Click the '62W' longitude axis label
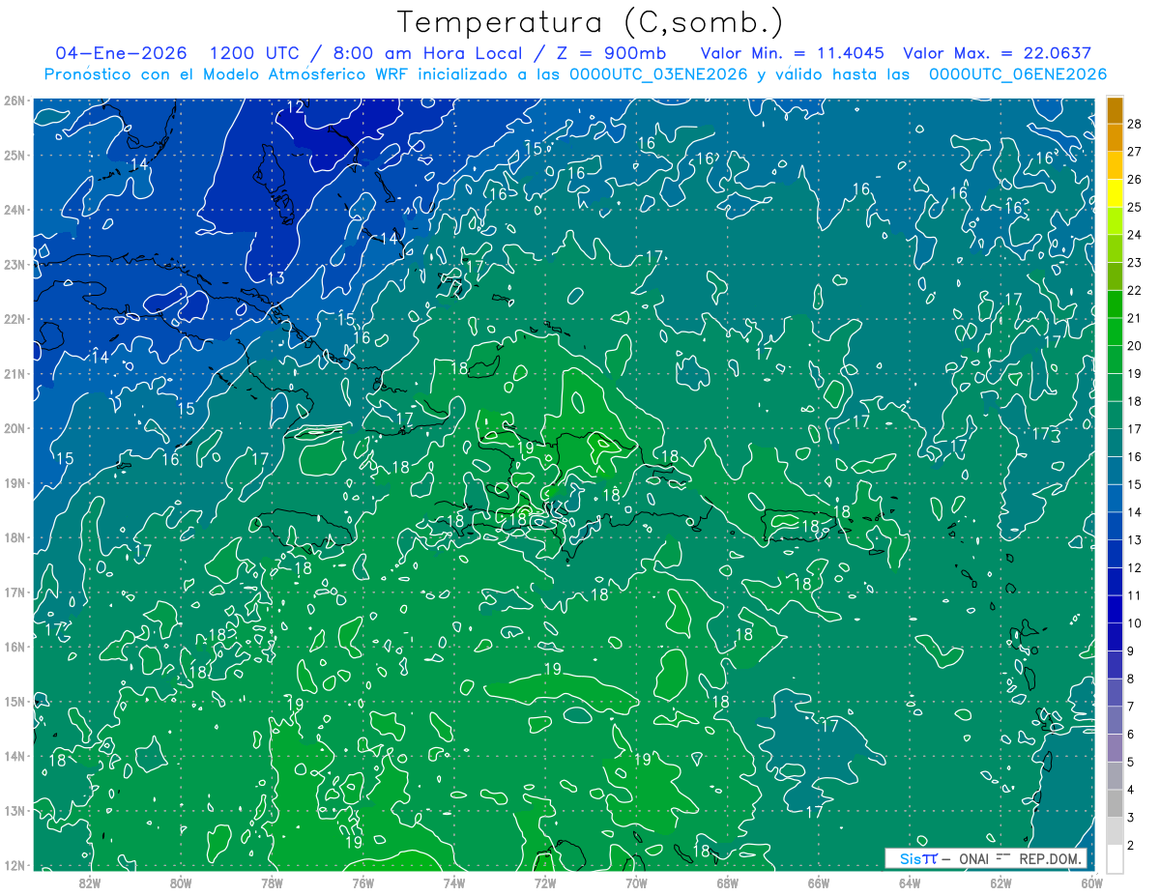Screen dimensions: 1160x896 [x=1000, y=882]
